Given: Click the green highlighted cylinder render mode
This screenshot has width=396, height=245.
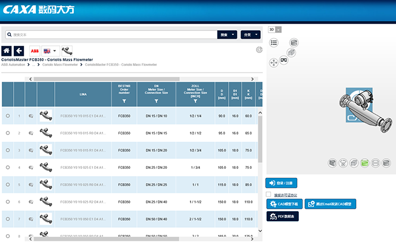Looking at the screenshot, I should 364,163.
